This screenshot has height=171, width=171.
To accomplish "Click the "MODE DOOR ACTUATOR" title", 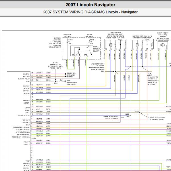I will [x=142, y=38].
